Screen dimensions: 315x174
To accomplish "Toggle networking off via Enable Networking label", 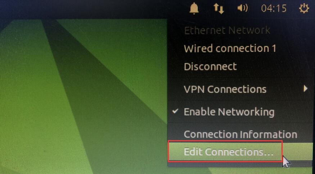I will (229, 112).
